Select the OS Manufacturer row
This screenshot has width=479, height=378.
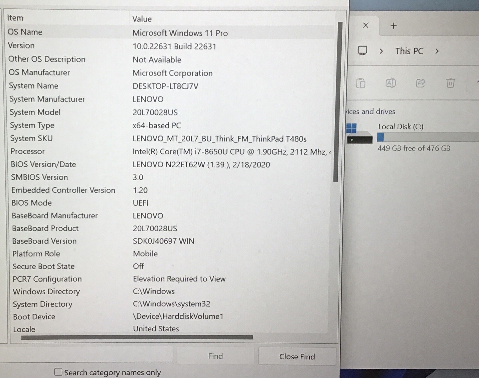[169, 72]
